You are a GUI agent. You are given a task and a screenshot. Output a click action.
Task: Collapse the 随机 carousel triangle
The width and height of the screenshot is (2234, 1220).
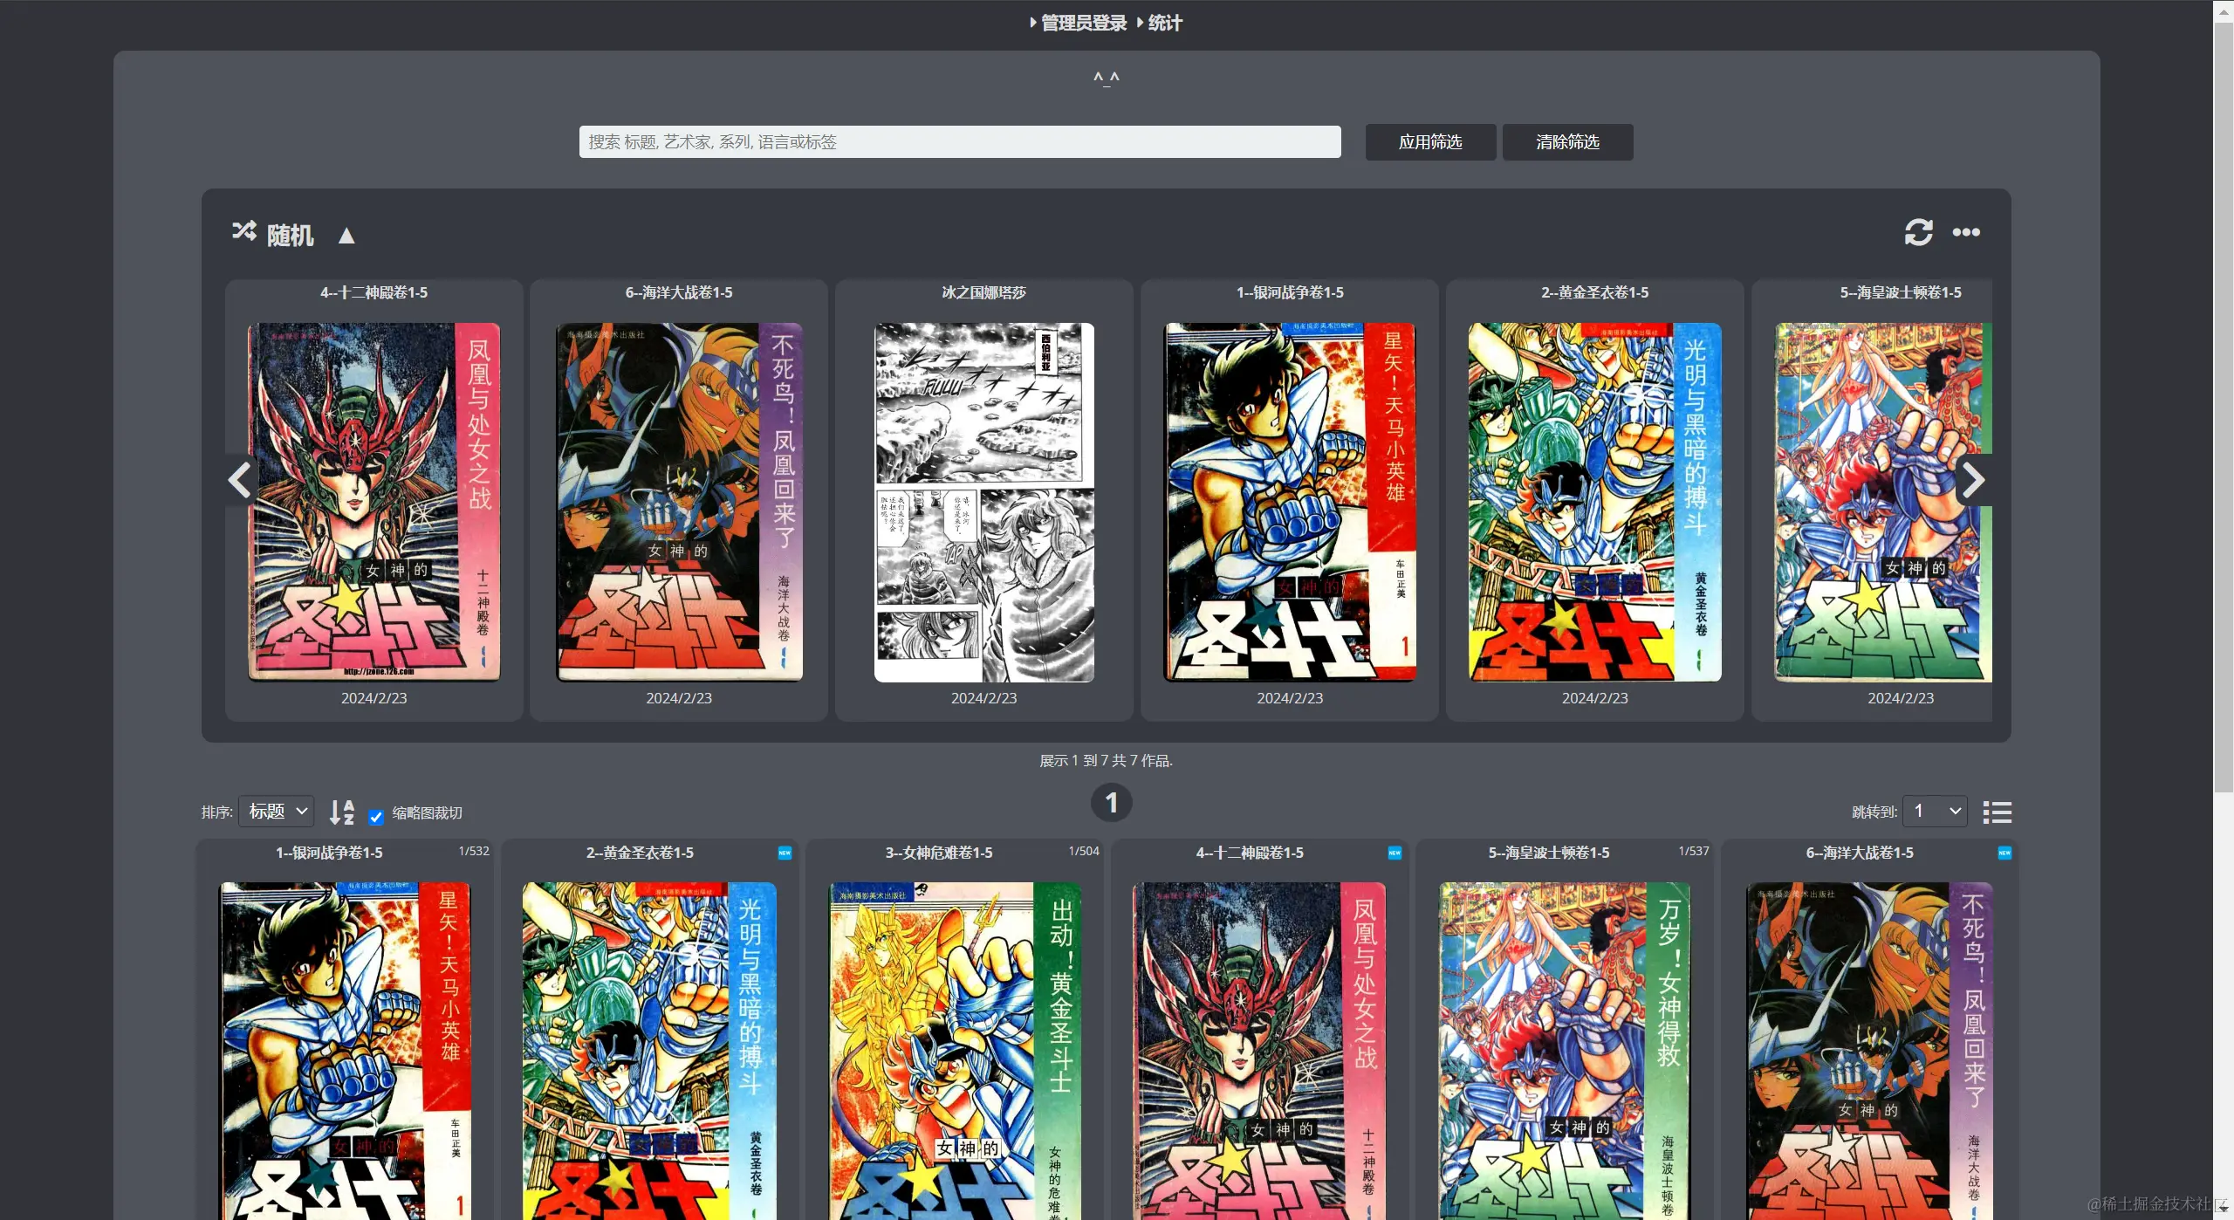tap(346, 236)
